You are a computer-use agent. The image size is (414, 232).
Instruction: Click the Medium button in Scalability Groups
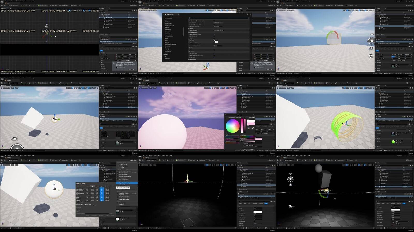[x=92, y=186]
